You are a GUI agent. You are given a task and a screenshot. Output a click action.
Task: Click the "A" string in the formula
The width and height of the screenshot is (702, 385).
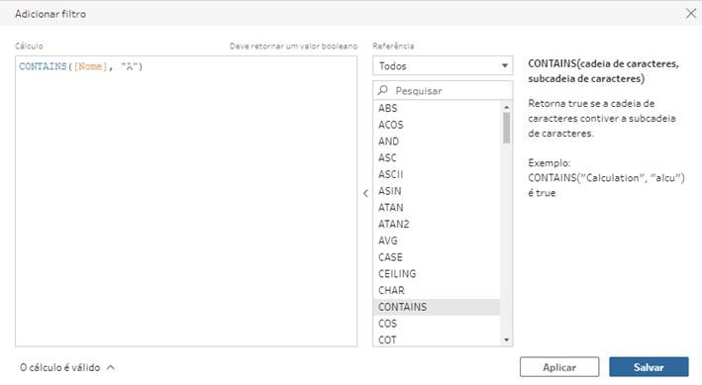130,66
